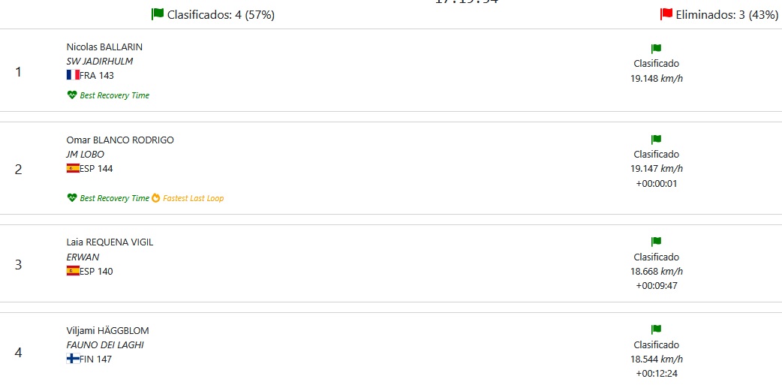Screen dimensions: 782x388
Task: Click the green status flag for Viljami HÄGGBLOM
Action: (656, 330)
